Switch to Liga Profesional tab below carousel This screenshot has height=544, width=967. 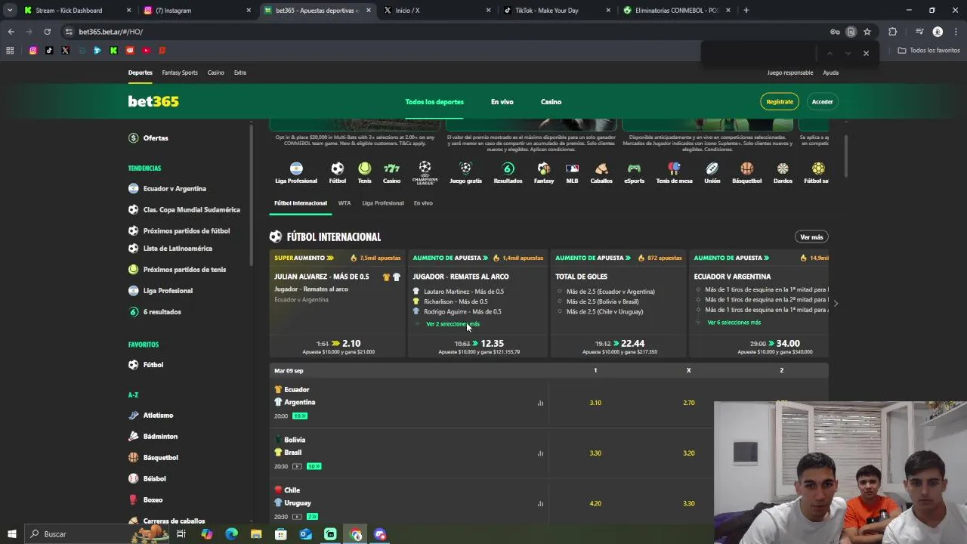[383, 203]
